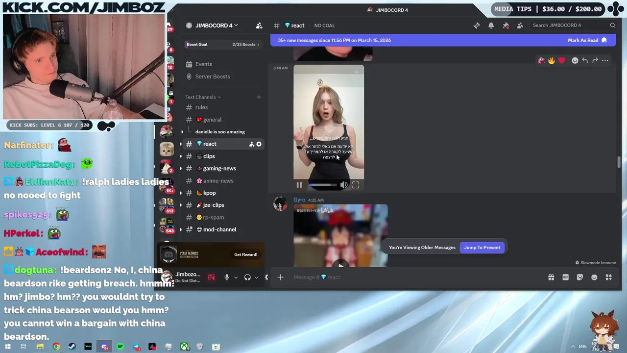Open File Explorer from the taskbar

pos(40,347)
